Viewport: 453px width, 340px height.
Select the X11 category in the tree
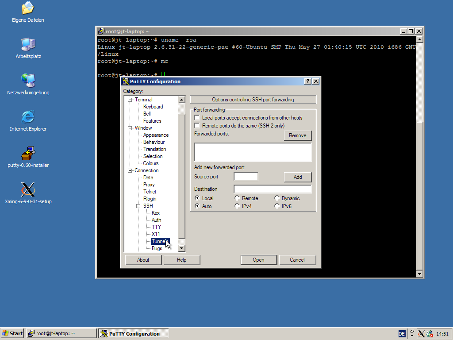click(x=156, y=234)
